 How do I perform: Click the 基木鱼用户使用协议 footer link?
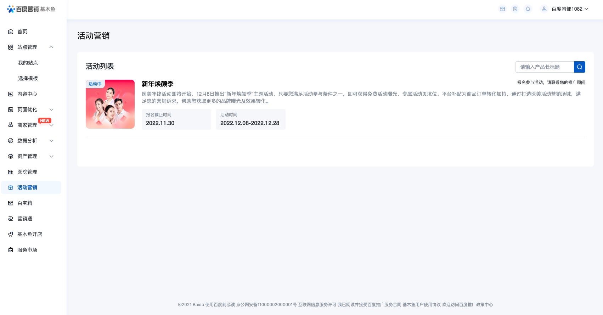(x=421, y=305)
